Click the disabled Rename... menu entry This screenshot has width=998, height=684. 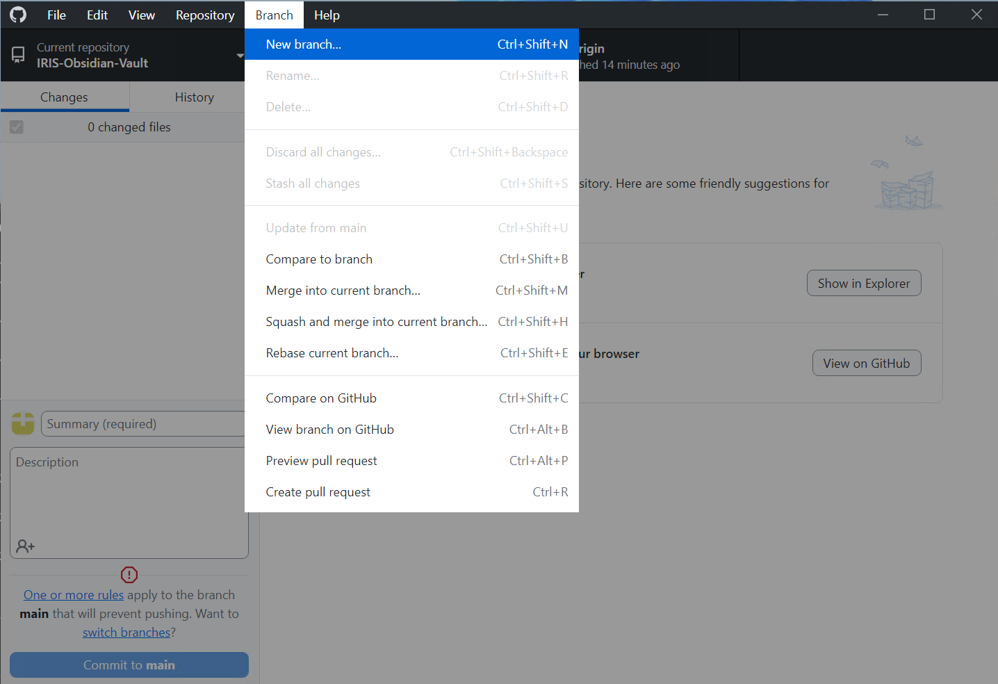[411, 76]
